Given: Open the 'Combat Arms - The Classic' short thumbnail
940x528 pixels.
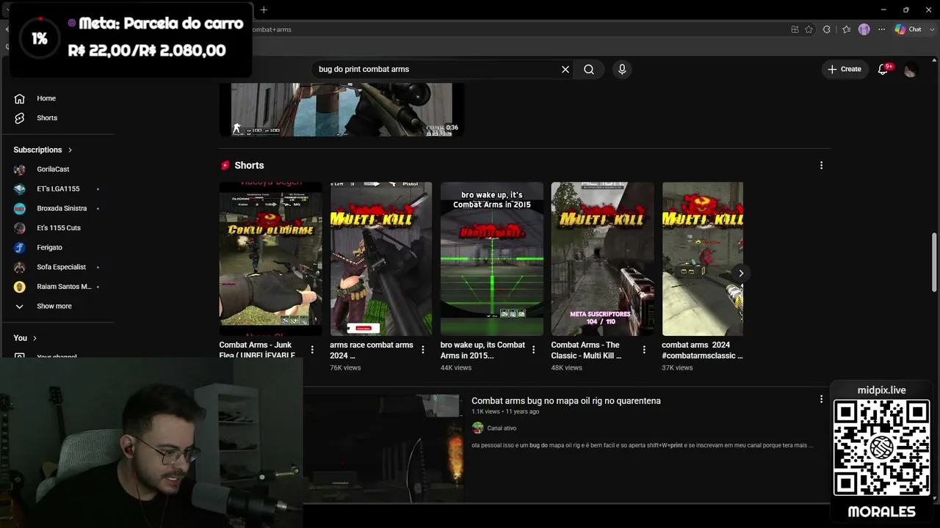Looking at the screenshot, I should coord(602,259).
